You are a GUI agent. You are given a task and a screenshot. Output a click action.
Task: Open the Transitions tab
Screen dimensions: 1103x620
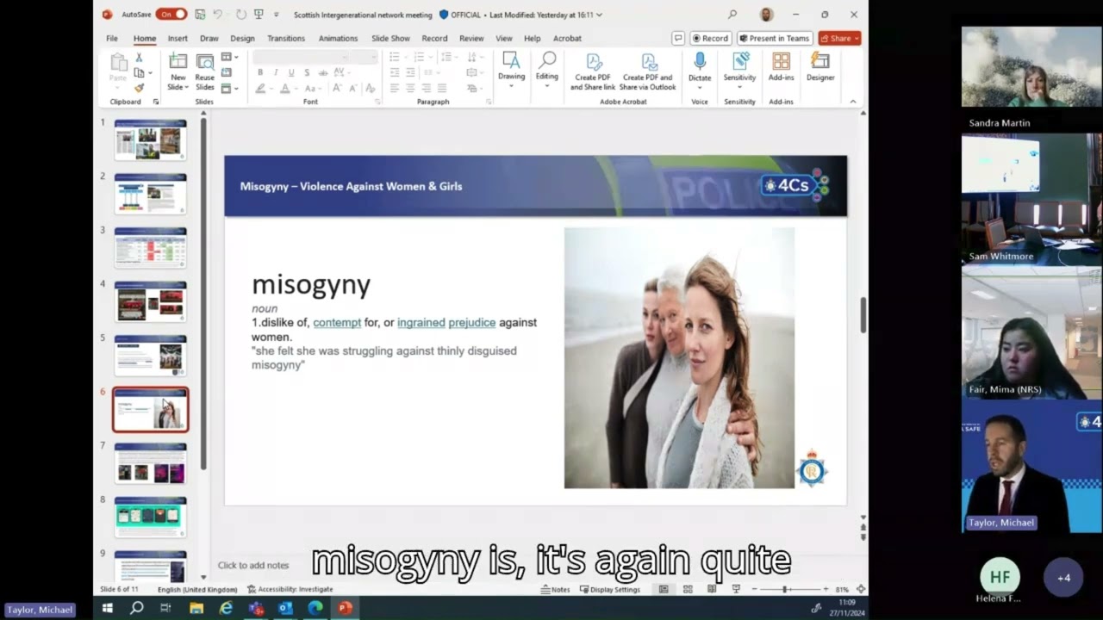click(286, 38)
